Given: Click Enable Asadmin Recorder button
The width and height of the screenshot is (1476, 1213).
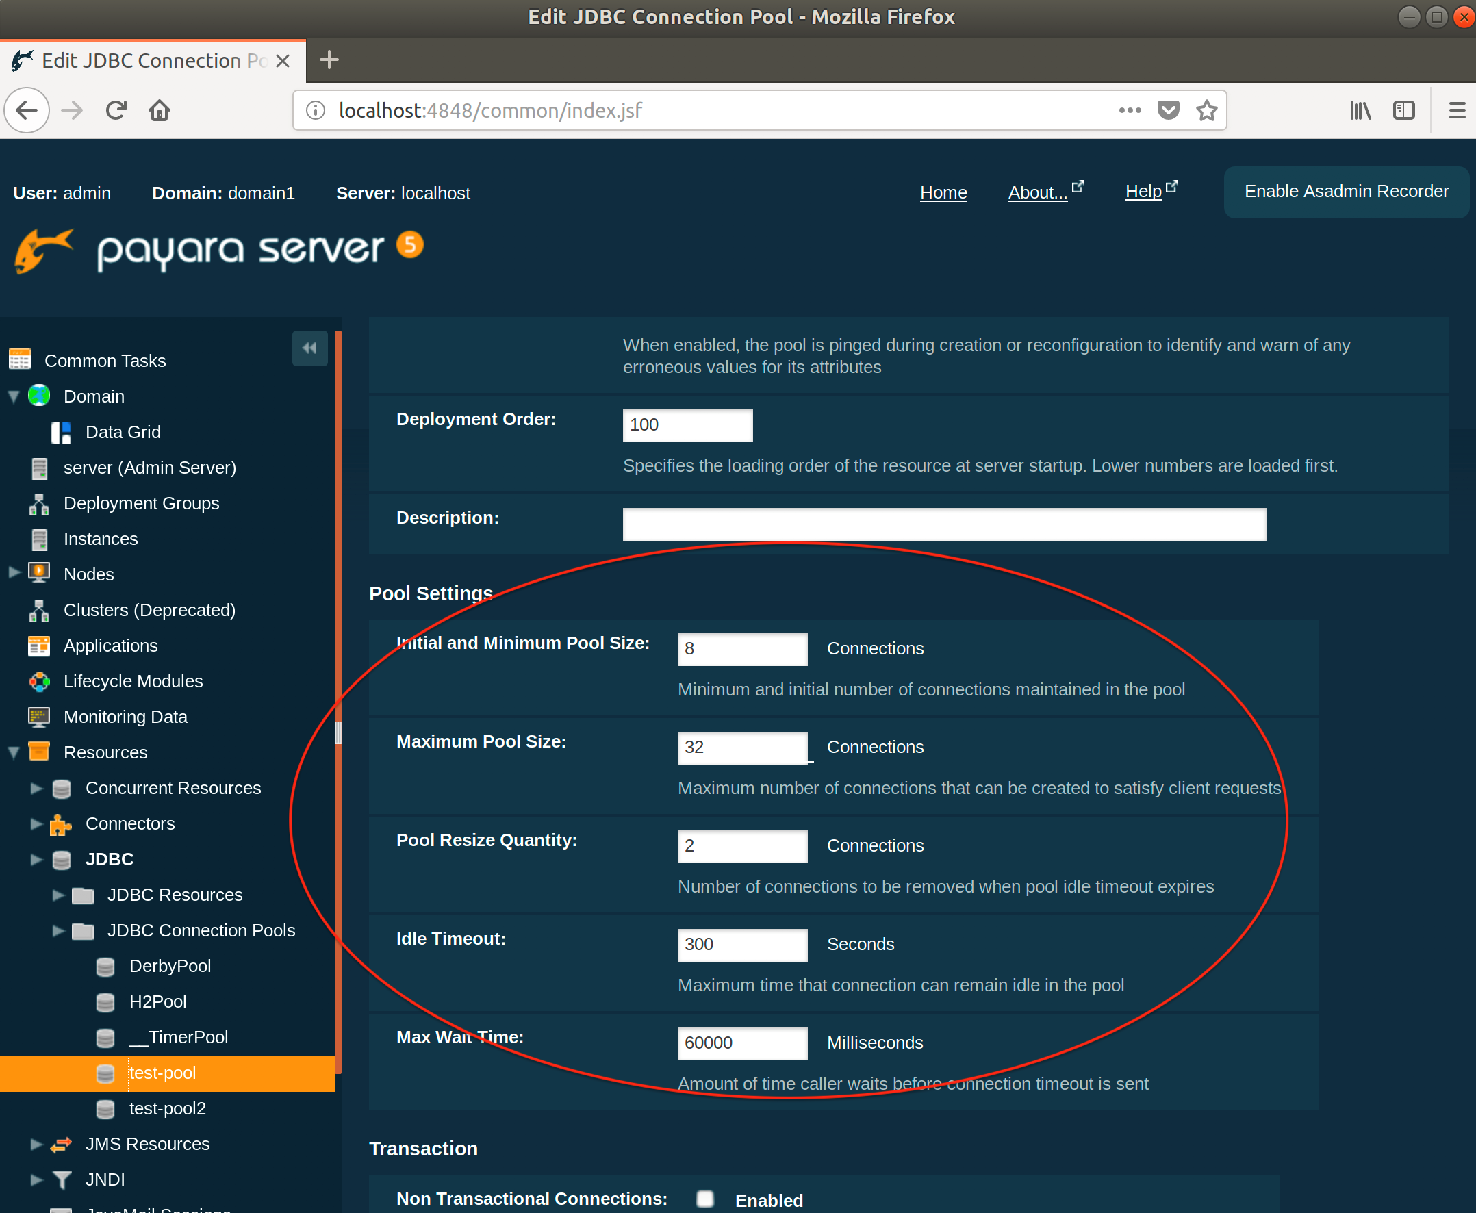Looking at the screenshot, I should tap(1346, 192).
